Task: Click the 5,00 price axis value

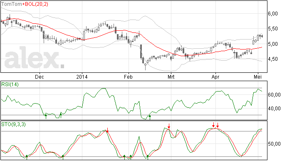Action: (273, 44)
